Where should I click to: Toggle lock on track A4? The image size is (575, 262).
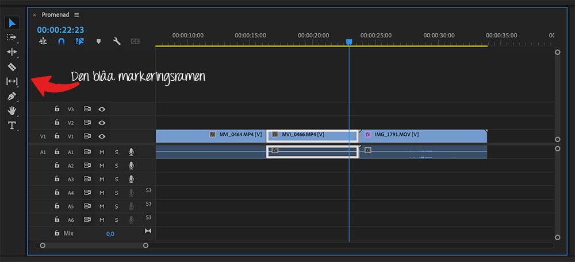57,192
